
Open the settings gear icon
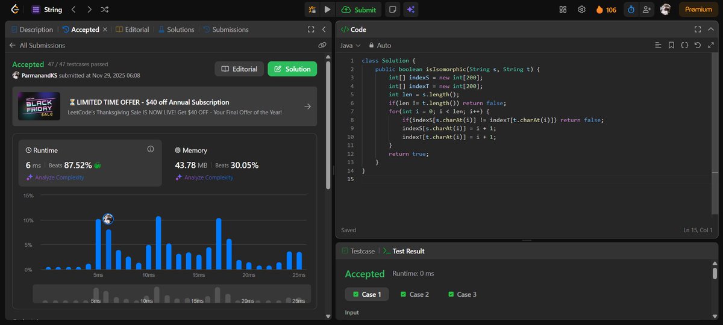(x=581, y=10)
